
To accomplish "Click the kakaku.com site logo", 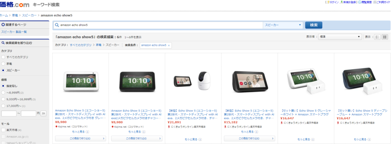I will (x=15, y=4).
